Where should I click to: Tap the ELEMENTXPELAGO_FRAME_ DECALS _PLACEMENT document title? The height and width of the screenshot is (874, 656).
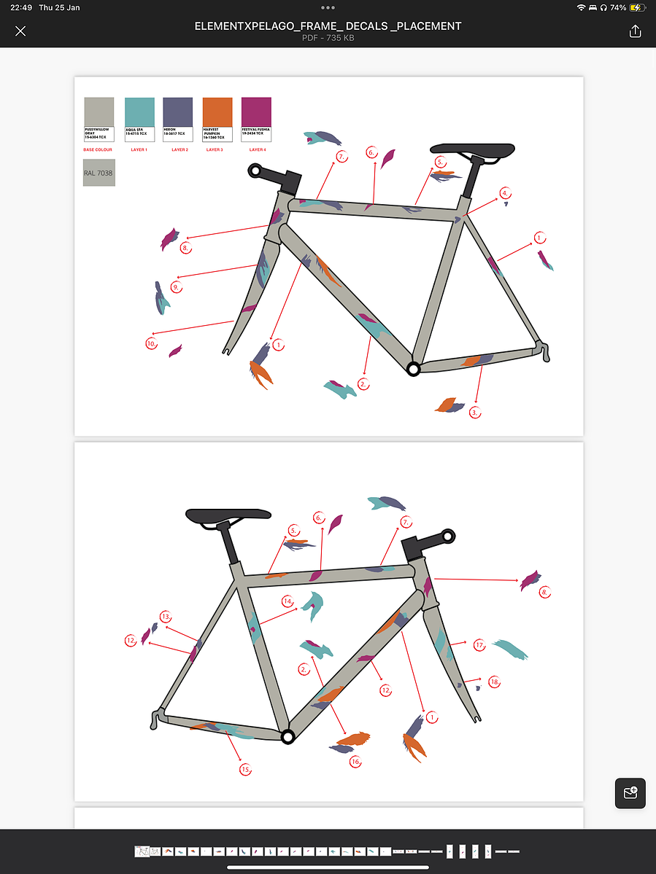(x=328, y=26)
